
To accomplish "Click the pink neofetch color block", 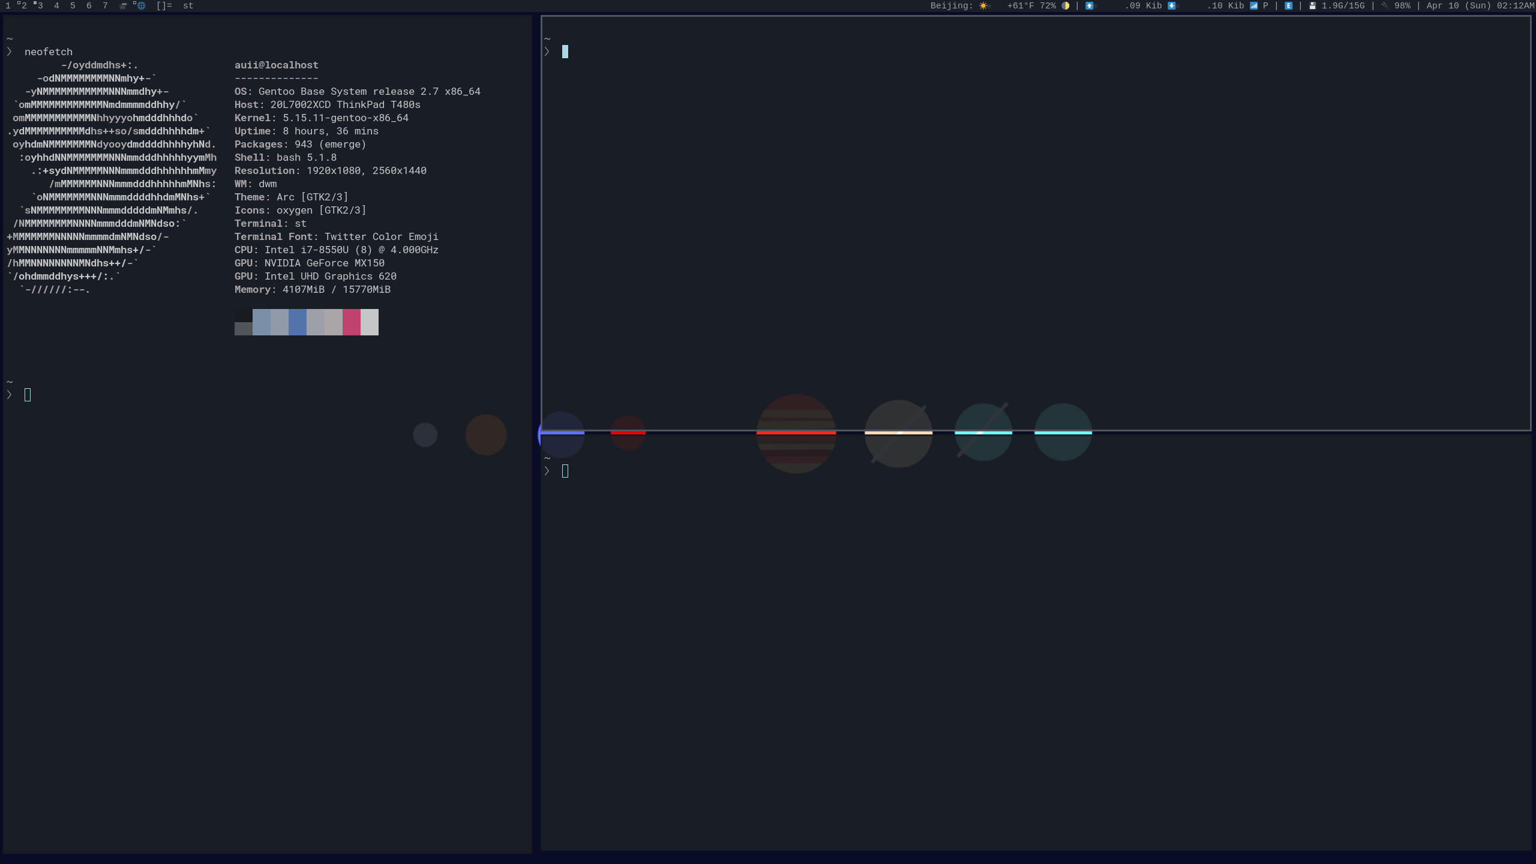I will [351, 322].
